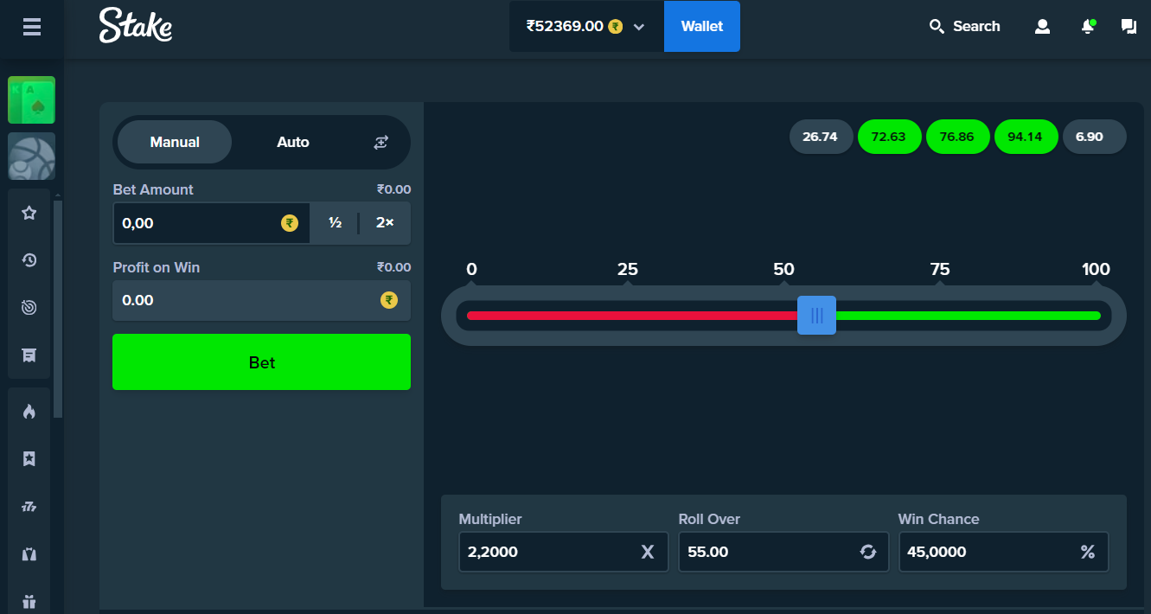This screenshot has height=614, width=1151.
Task: Open the casino green card game icon
Action: pos(31,99)
